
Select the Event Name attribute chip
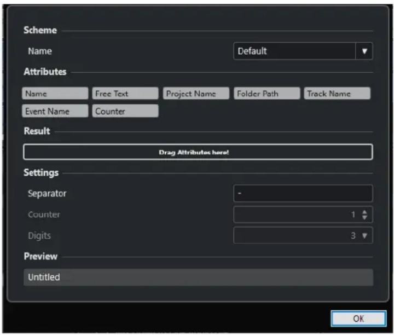[x=55, y=111]
